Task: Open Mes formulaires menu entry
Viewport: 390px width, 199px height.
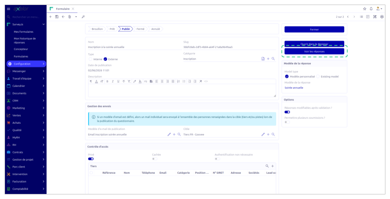Action: [x=23, y=31]
